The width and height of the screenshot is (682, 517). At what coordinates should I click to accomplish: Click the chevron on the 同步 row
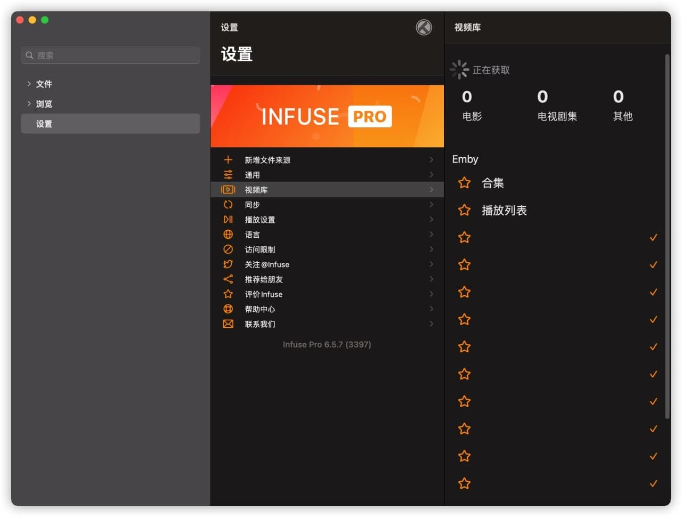[x=431, y=204]
